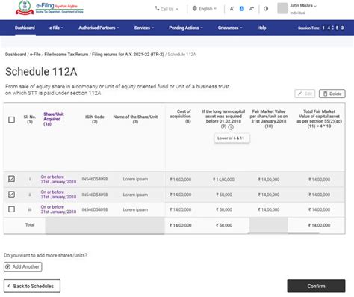354x297 pixels.
Task: Click row ii ISIN code cell
Action: coord(95,195)
